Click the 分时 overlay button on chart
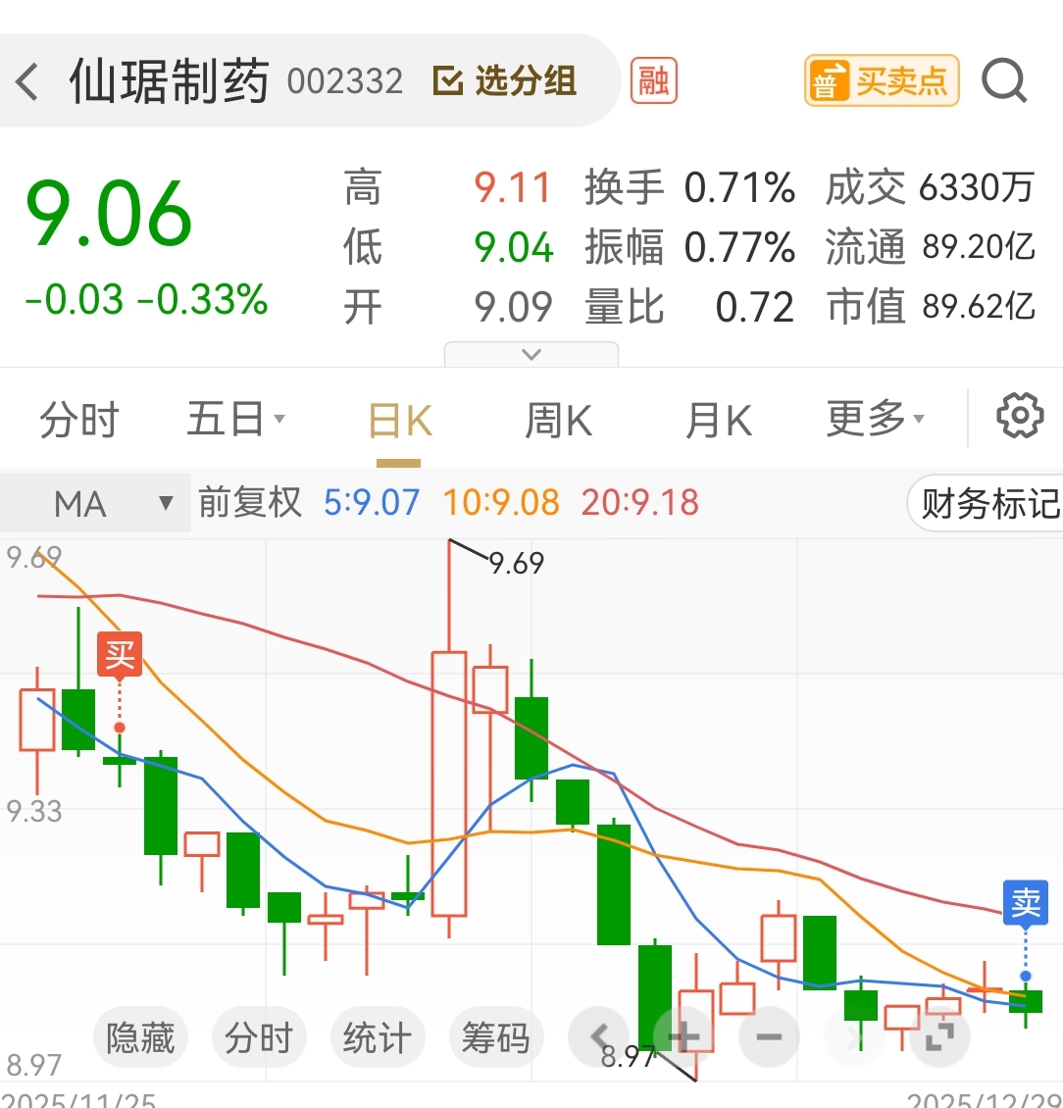 click(259, 1038)
